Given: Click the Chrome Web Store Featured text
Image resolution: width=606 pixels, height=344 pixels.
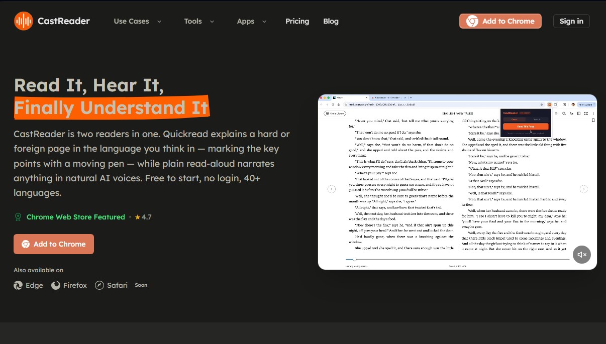Looking at the screenshot, I should (x=75, y=217).
